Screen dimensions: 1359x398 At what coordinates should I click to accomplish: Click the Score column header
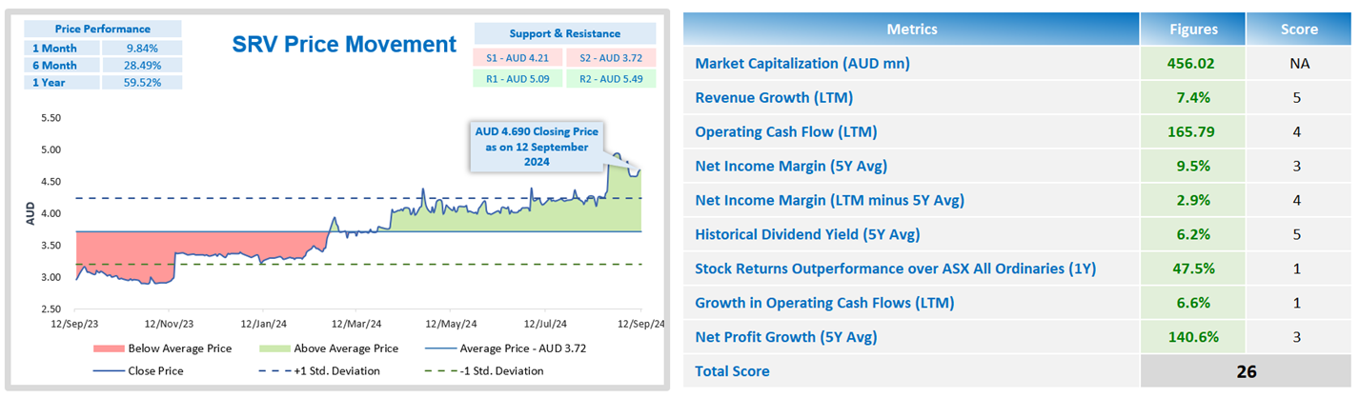(1297, 30)
